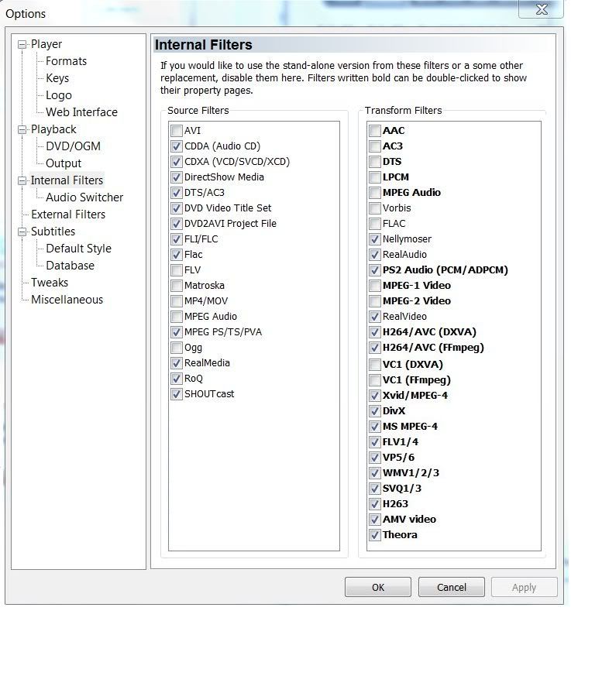Uncheck the Theora transform filter
This screenshot has height=676, width=602.
pos(375,535)
